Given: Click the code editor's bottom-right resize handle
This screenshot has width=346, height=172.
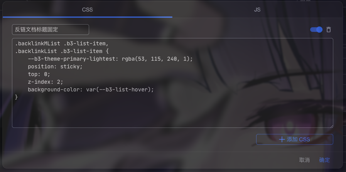Looking at the screenshot, I should (331, 126).
